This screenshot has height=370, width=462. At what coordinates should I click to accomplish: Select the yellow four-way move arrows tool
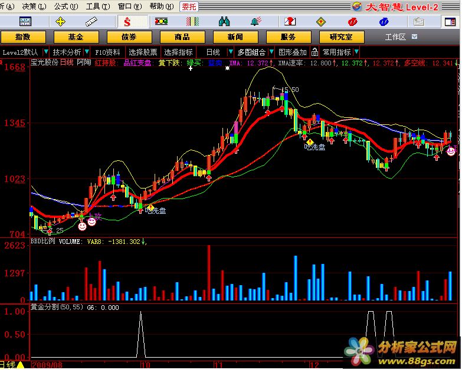coord(60,21)
